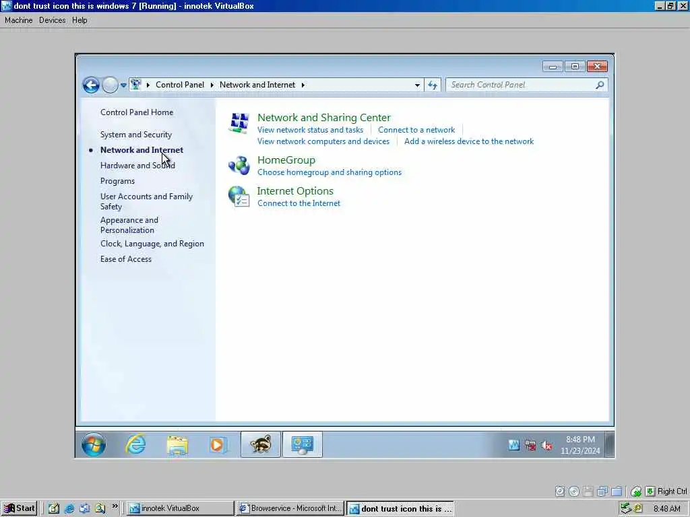Image resolution: width=690 pixels, height=517 pixels.
Task: Click View network status and tasks
Action: tap(310, 130)
